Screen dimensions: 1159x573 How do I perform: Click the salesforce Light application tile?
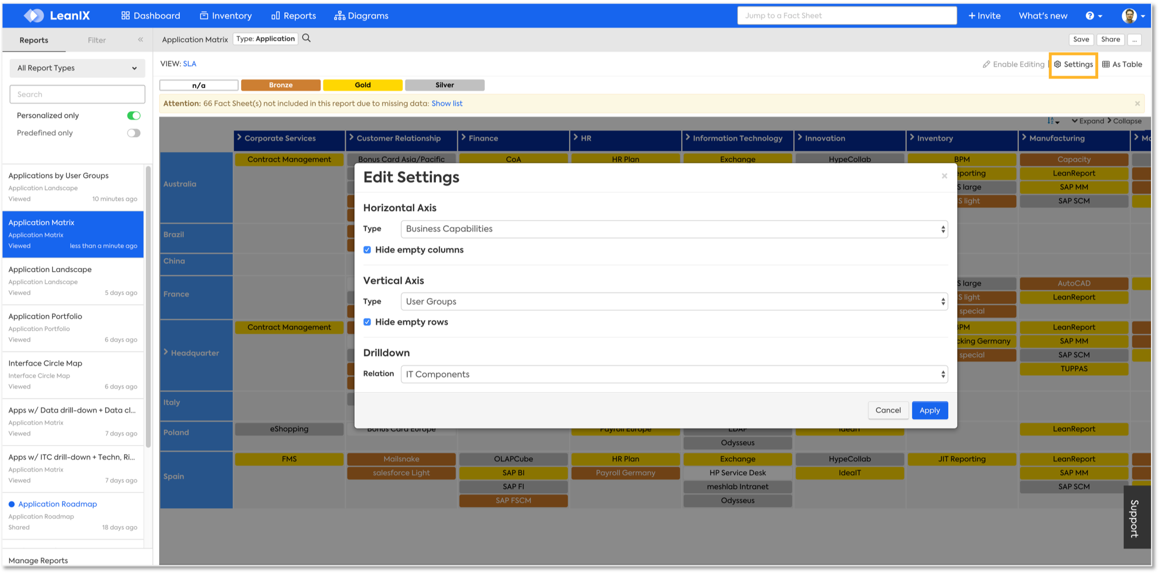coord(401,473)
